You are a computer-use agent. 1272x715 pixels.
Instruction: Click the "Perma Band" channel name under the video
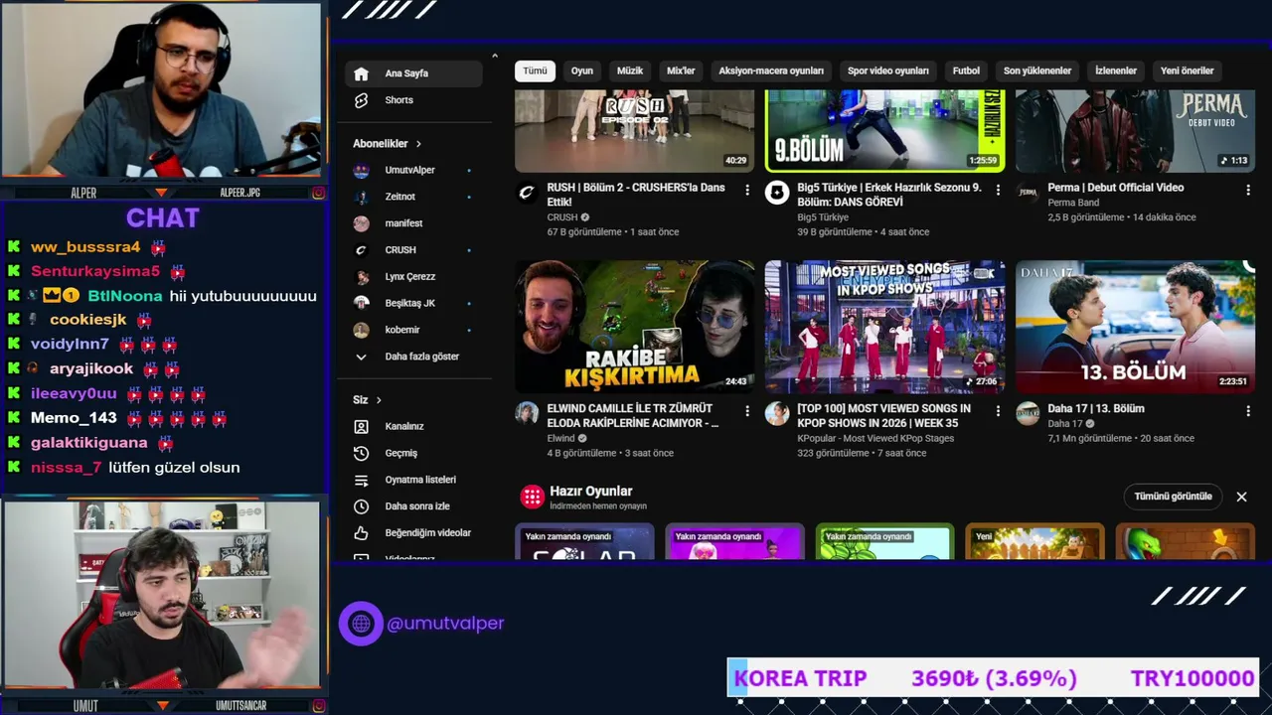point(1073,203)
